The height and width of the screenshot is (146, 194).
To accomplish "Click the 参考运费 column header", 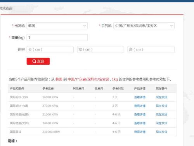I will (x=48, y=88).
